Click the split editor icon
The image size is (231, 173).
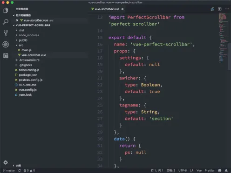pyautogui.click(x=219, y=9)
